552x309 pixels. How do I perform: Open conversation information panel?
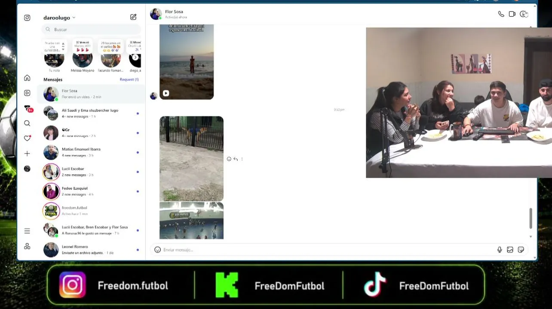[x=523, y=14]
